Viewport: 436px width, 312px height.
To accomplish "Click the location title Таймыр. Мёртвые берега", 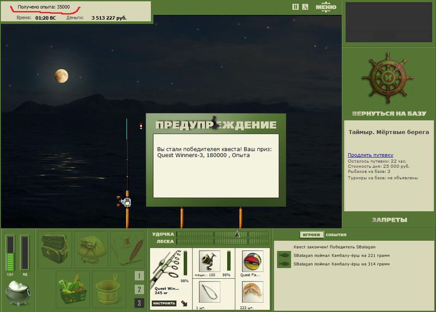I will (389, 132).
